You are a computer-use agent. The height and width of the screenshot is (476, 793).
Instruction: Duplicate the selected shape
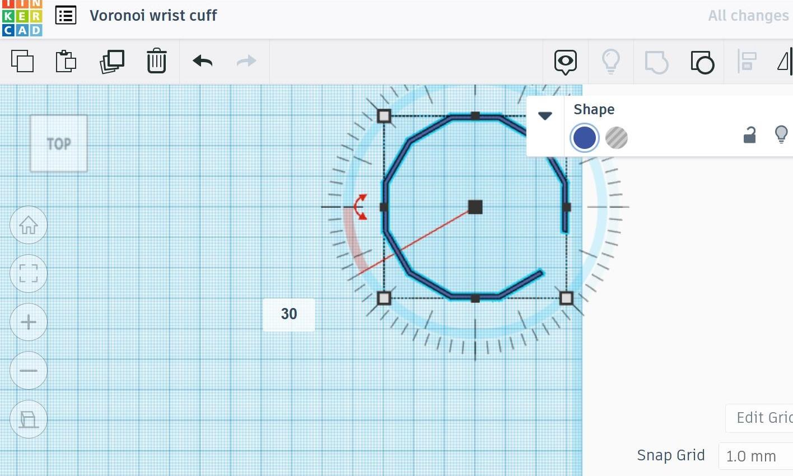[111, 62]
